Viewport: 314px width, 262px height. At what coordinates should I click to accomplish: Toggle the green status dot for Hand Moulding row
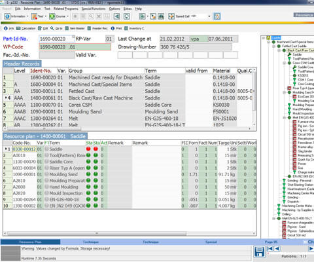click(88, 187)
